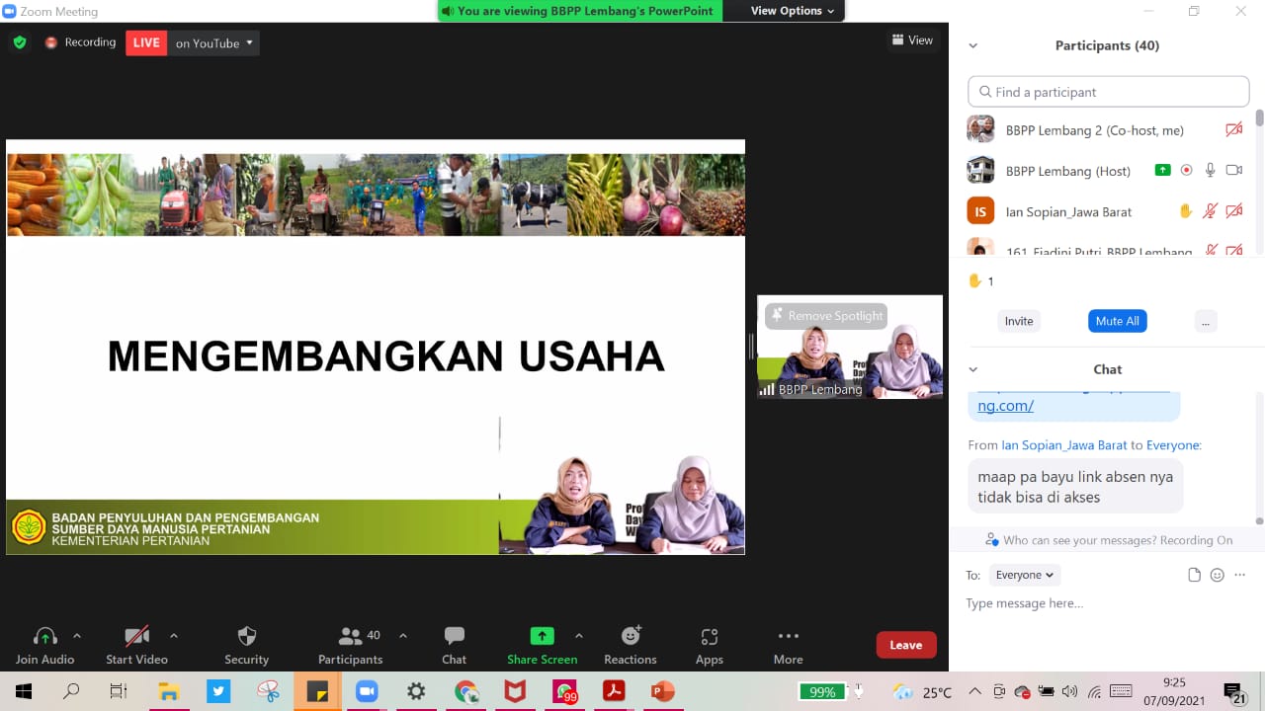
Task: Open the More menu in toolbar
Action: click(788, 636)
